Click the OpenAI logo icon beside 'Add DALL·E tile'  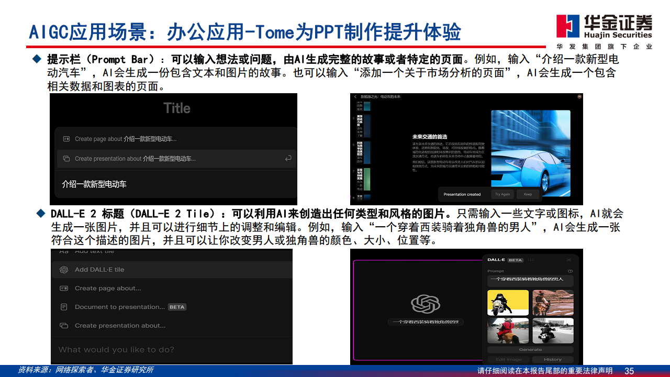(64, 270)
